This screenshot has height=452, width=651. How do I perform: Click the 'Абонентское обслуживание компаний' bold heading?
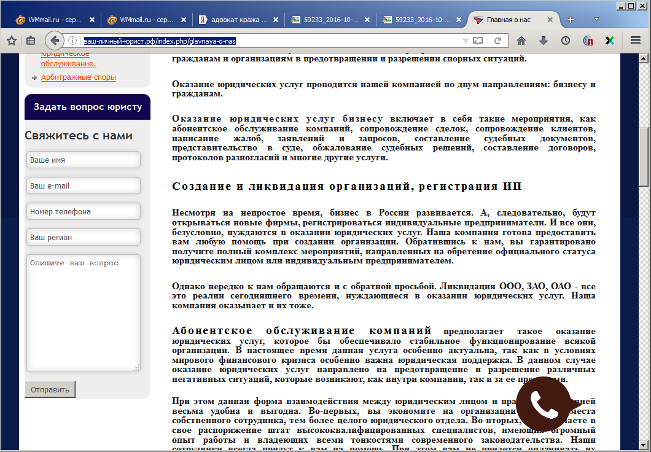(302, 331)
